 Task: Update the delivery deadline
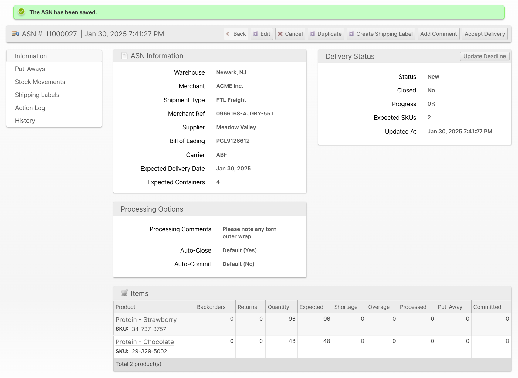tap(484, 56)
